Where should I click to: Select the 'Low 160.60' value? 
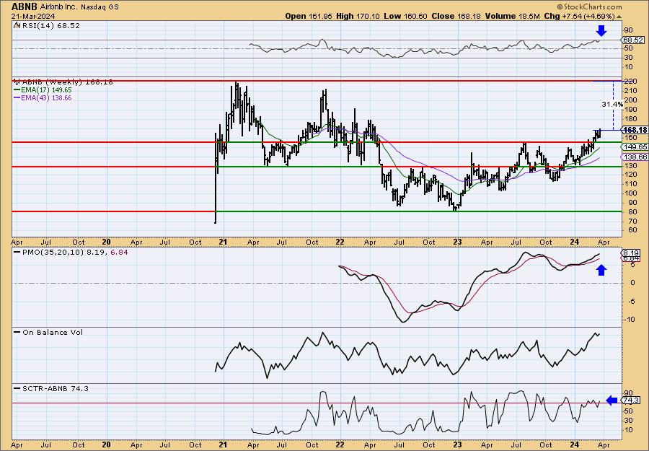405,16
